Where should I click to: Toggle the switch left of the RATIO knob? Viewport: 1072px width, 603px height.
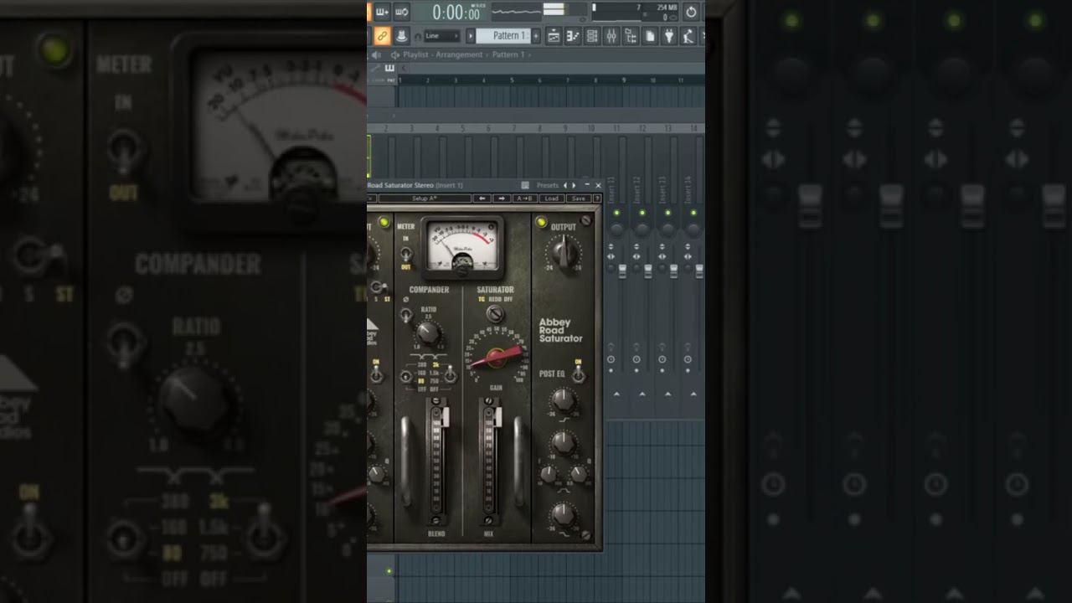tap(405, 315)
